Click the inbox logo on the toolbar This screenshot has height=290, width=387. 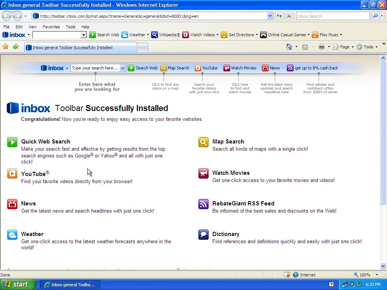[14, 35]
